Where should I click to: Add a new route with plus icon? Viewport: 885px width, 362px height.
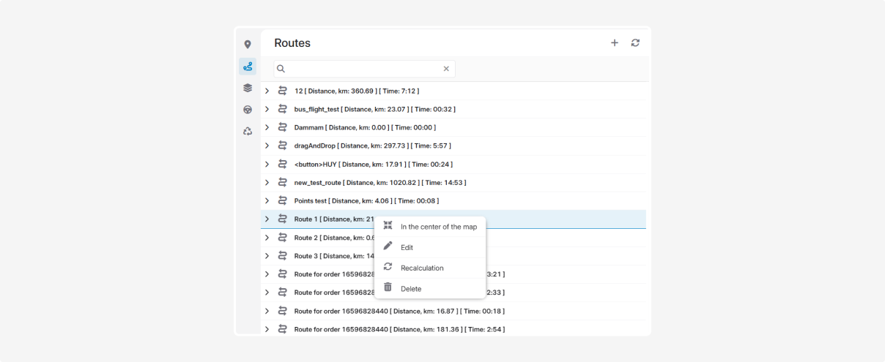615,43
